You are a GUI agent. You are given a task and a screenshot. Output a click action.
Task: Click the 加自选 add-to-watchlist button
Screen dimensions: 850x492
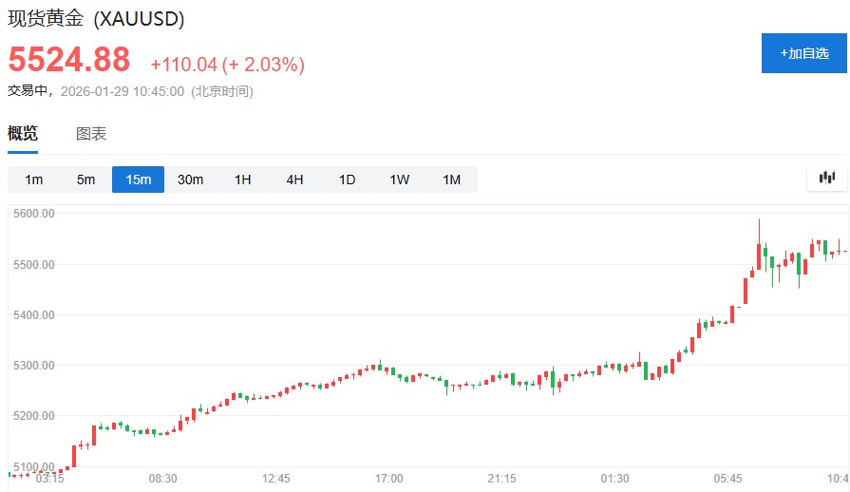click(804, 53)
